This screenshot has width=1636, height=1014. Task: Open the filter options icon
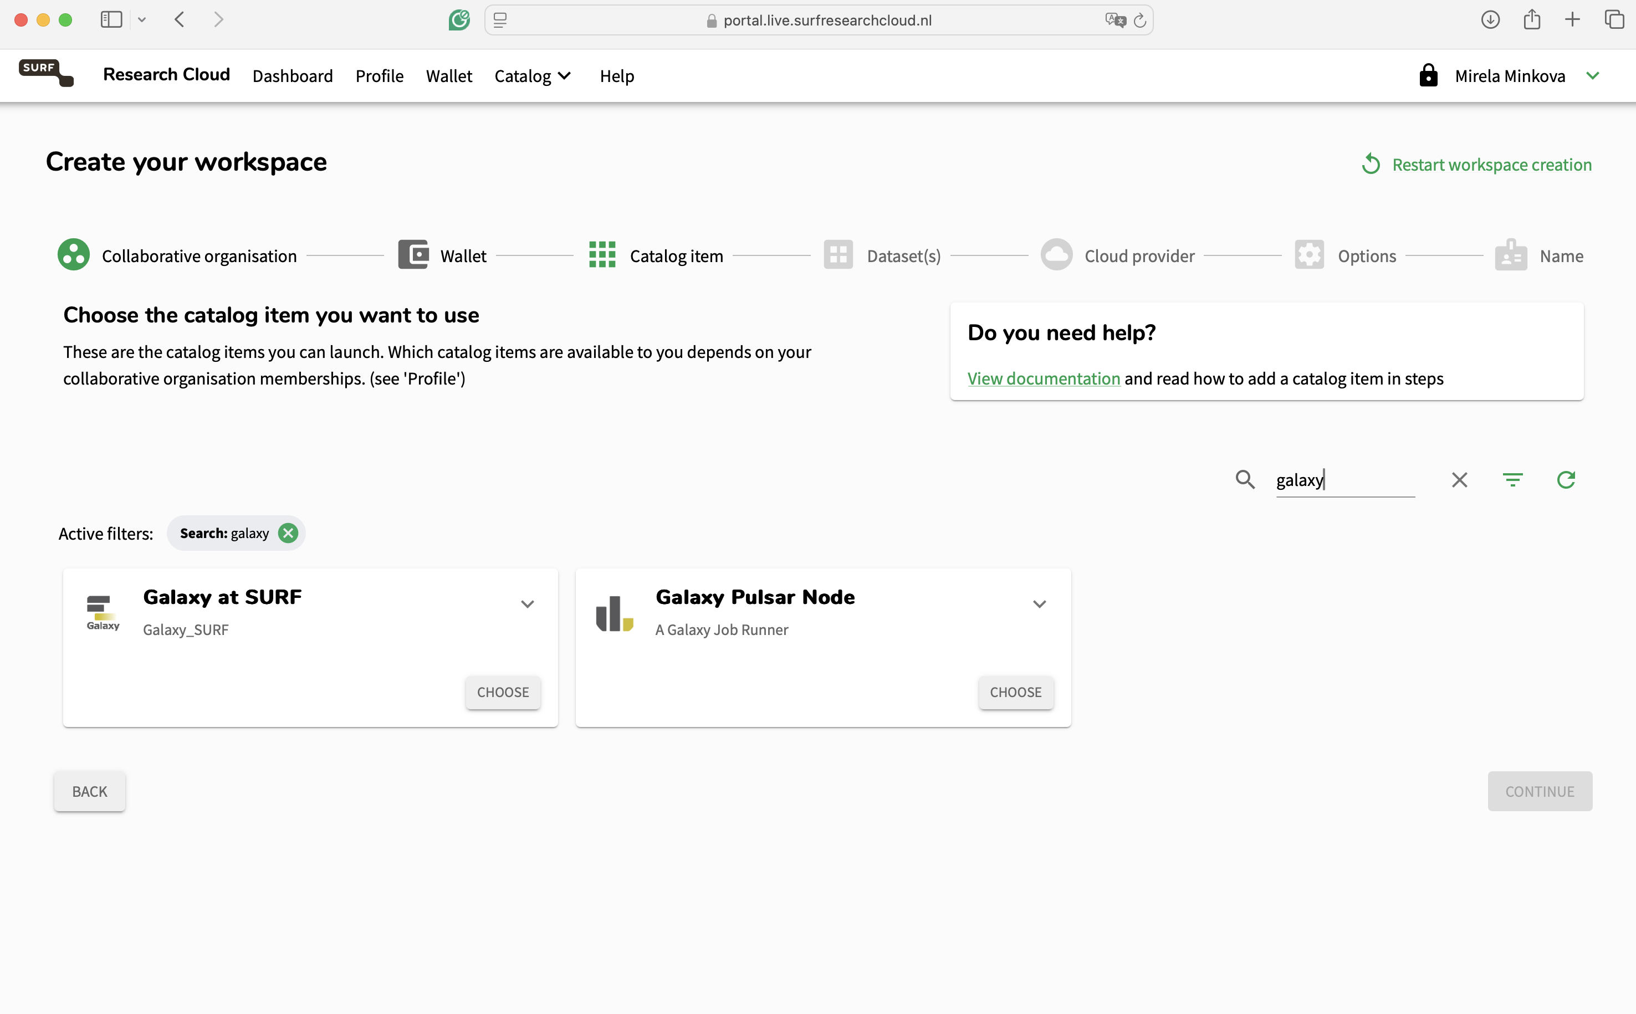pyautogui.click(x=1512, y=479)
